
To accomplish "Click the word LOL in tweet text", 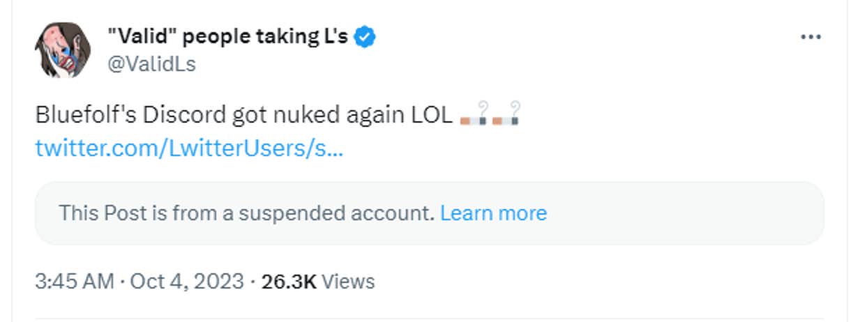I will 432,115.
